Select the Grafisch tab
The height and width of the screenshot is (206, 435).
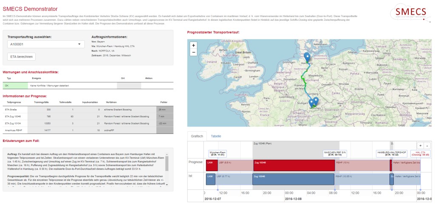tap(197, 136)
